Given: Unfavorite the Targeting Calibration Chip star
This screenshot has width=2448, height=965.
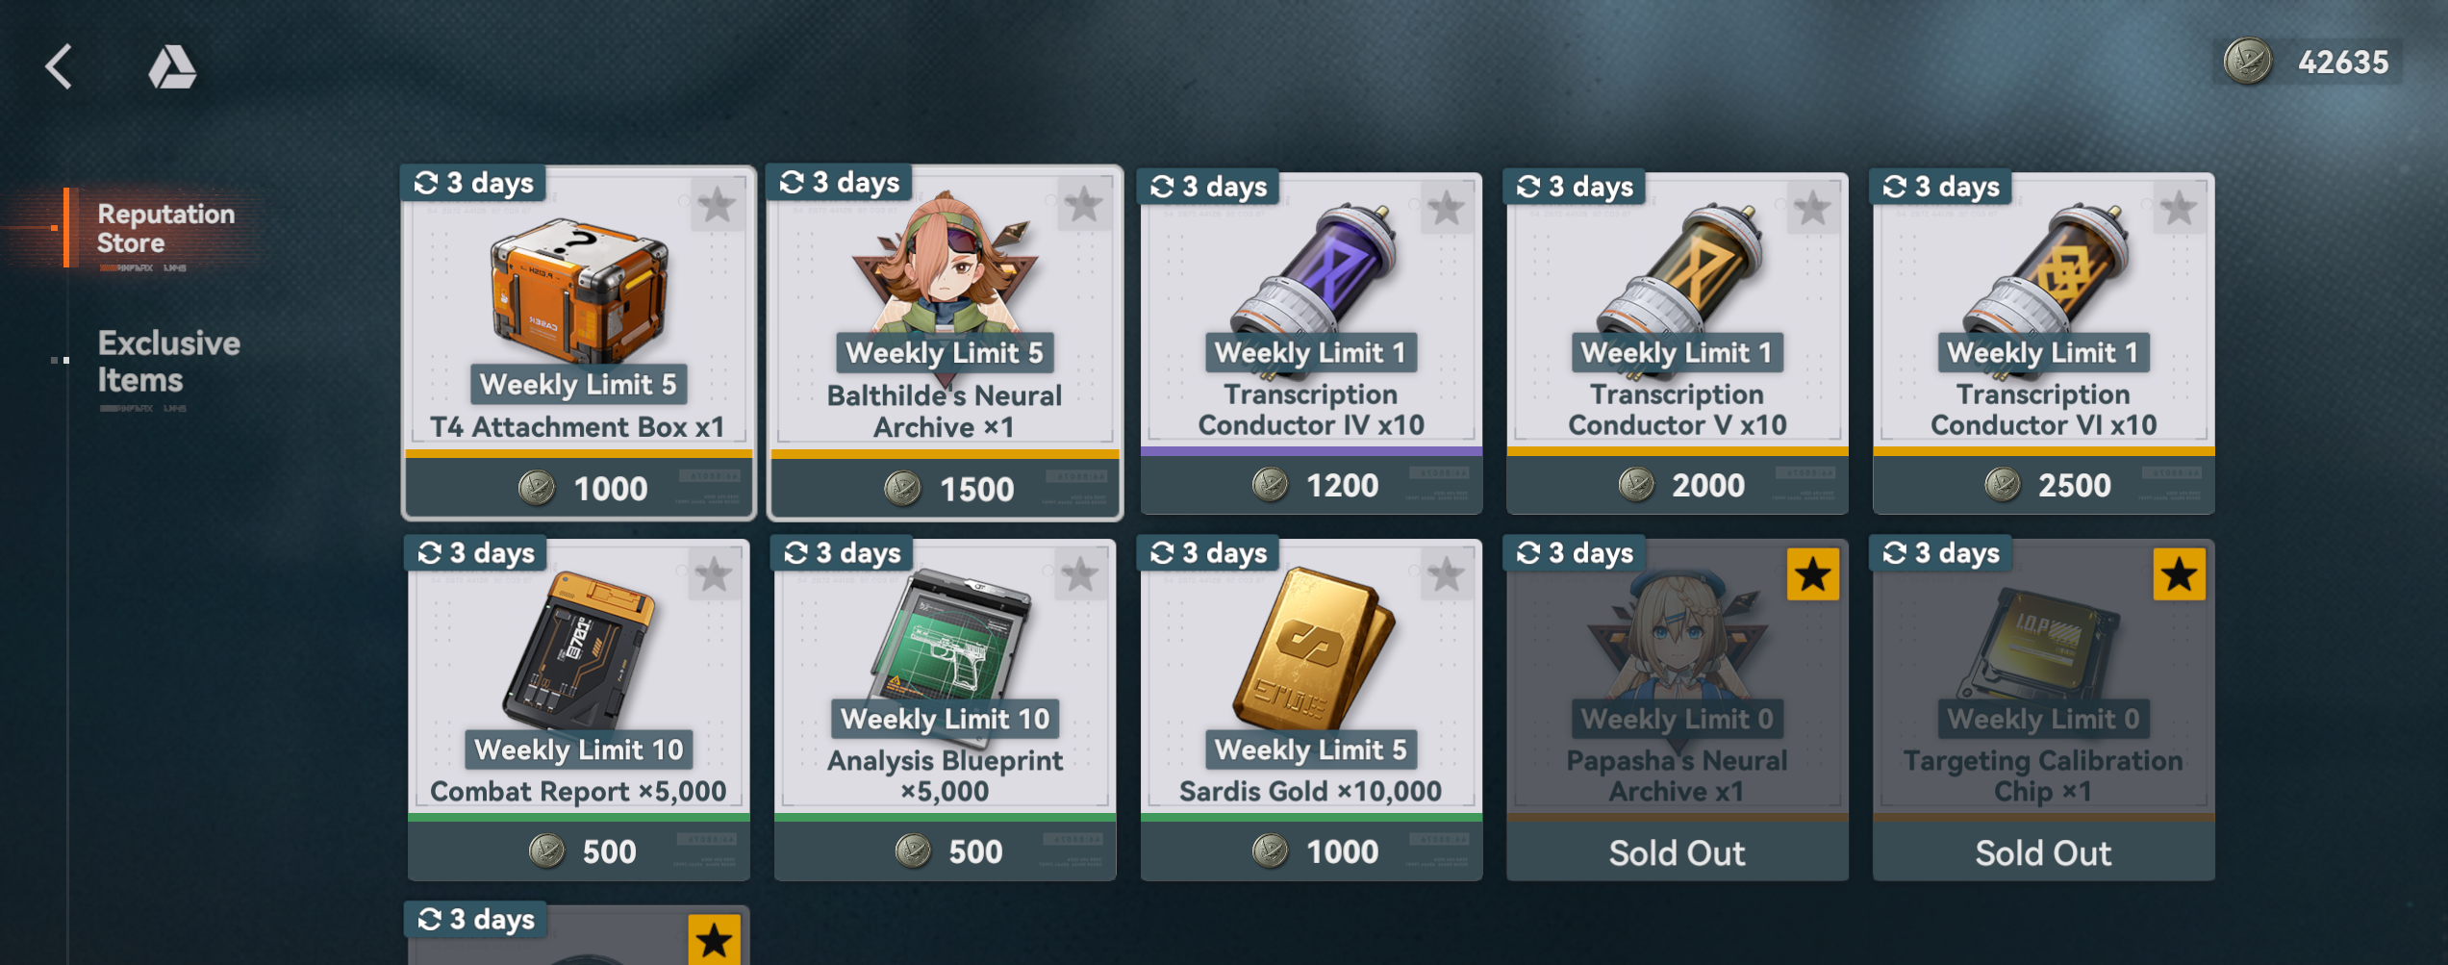Looking at the screenshot, I should [x=2179, y=574].
